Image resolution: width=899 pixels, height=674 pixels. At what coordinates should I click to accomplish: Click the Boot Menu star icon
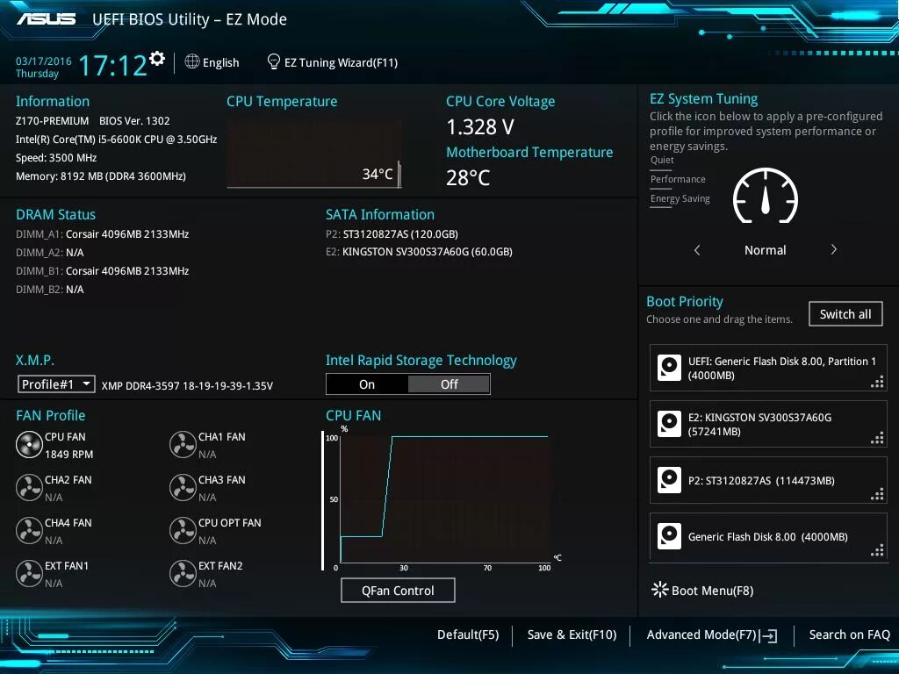point(660,590)
